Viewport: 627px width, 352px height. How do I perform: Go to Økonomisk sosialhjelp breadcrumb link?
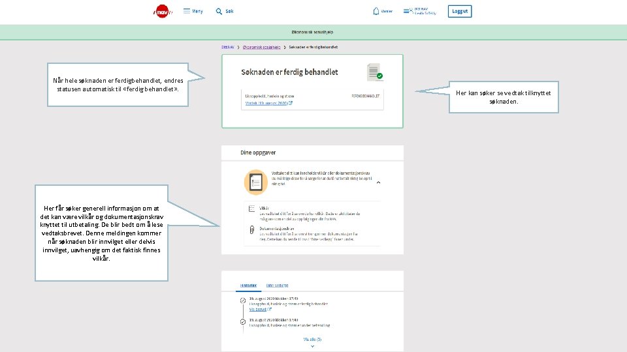coord(261,47)
